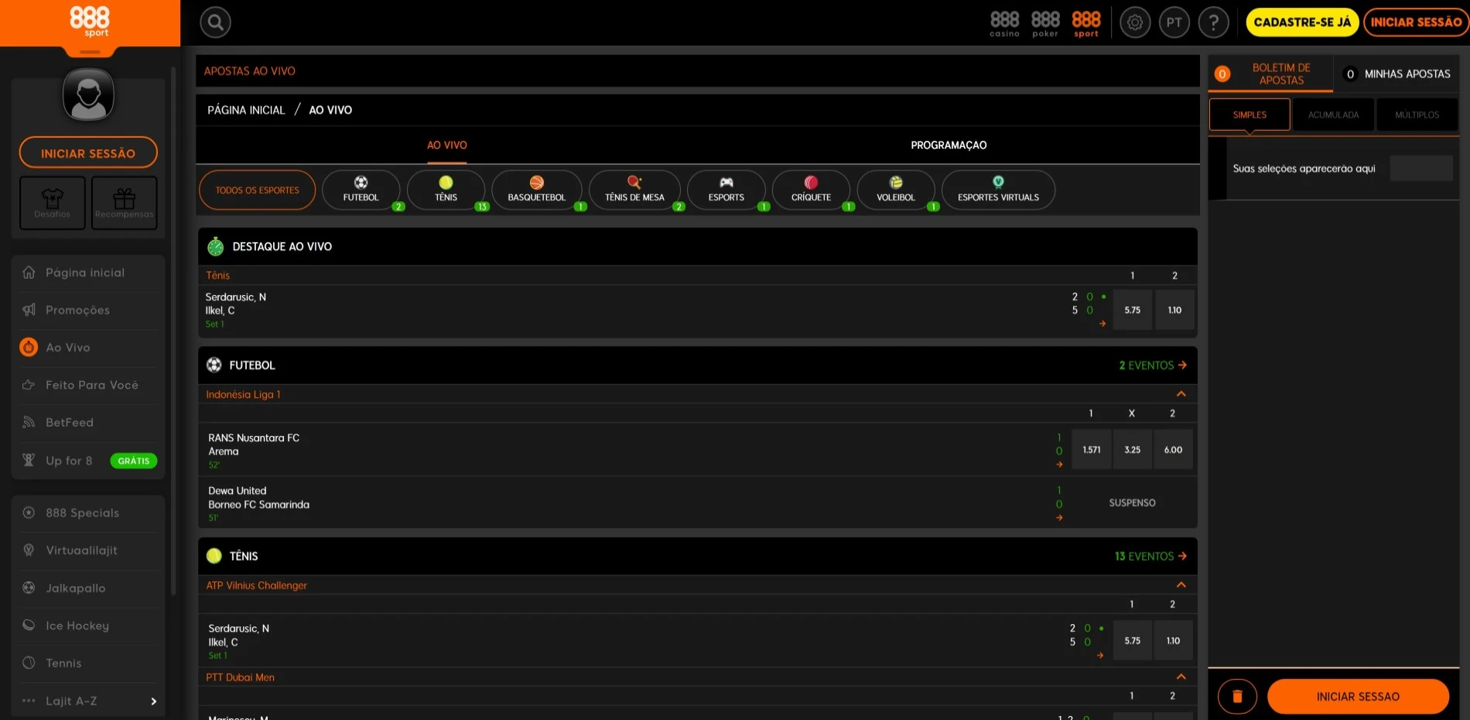Viewport: 1470px width, 720px height.
Task: Select the Tênis de Mesa filter
Action: (x=634, y=190)
